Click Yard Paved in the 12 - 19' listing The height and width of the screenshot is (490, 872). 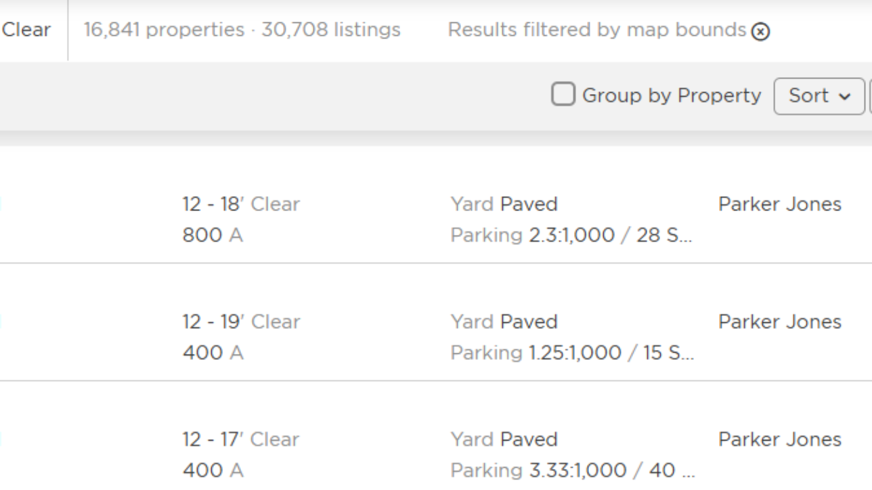[x=504, y=321]
